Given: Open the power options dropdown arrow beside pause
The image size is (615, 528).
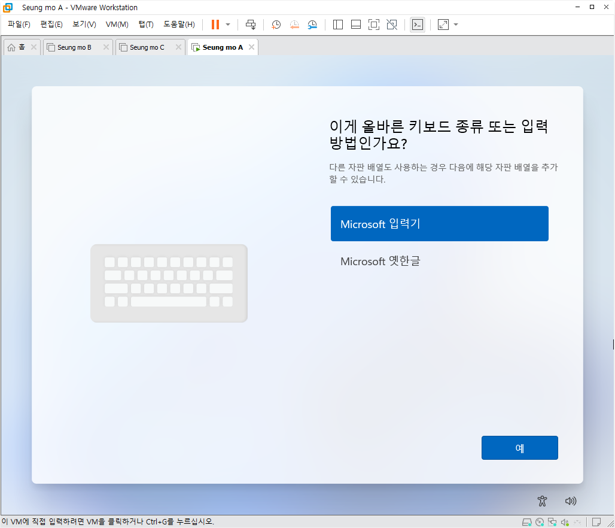Looking at the screenshot, I should (x=228, y=25).
